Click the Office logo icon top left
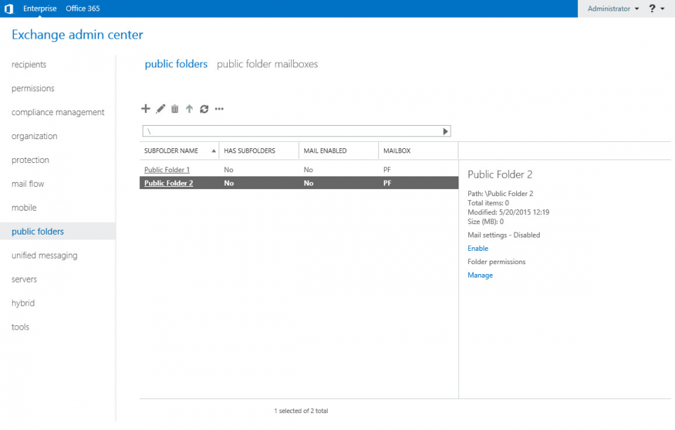 pos(8,8)
